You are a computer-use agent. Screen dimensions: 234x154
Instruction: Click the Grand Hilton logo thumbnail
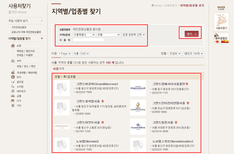[x=138, y=127]
